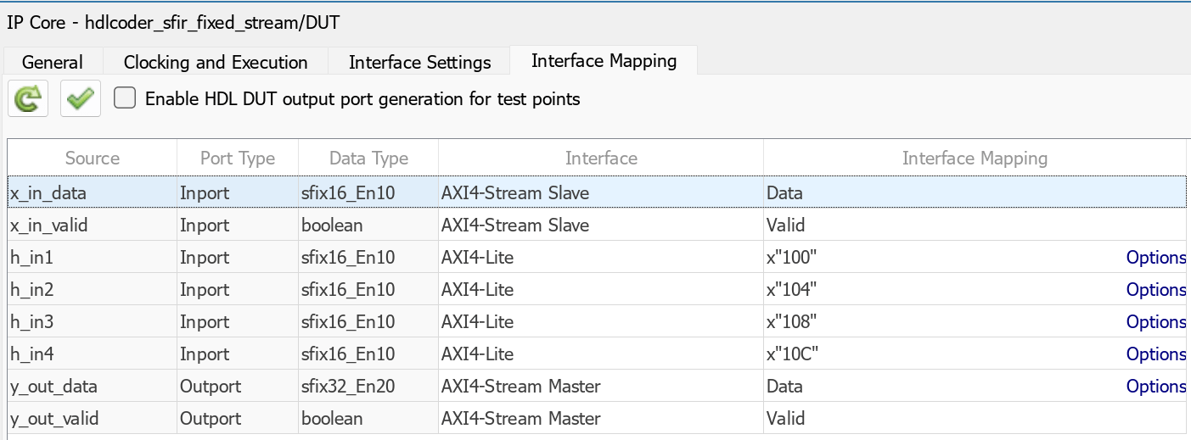1191x440 pixels.
Task: Open Interface dropdown for y_out_valid row
Action: 600,419
